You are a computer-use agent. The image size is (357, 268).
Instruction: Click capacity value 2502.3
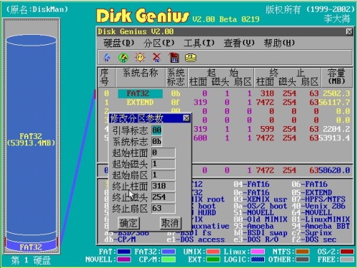pyautogui.click(x=336, y=93)
